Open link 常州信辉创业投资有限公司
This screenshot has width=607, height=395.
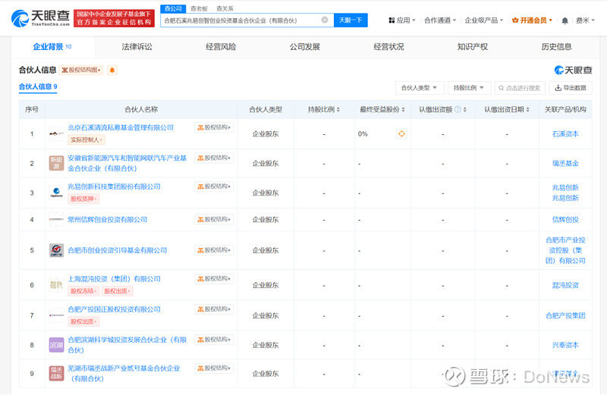pos(107,219)
